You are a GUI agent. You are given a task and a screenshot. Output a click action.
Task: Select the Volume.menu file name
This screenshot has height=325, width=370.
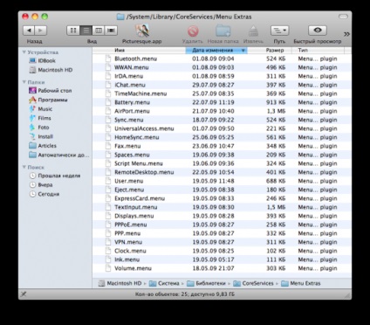(x=133, y=268)
